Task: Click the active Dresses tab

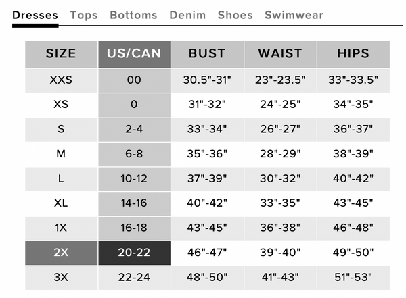Action: 35,15
